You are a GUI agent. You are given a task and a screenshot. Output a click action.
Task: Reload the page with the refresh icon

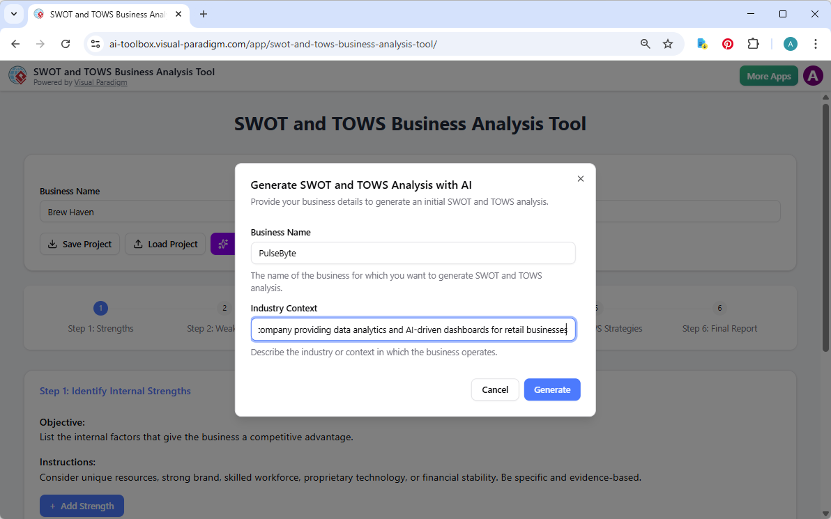tap(66, 43)
